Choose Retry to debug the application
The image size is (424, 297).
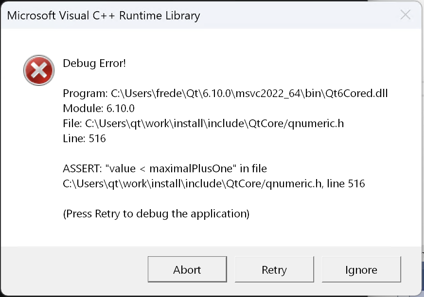pos(274,269)
